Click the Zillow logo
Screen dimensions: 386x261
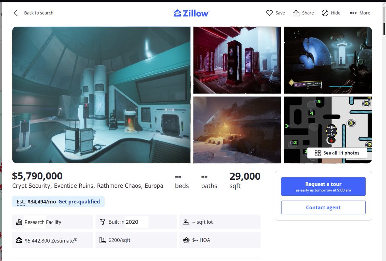(192, 13)
